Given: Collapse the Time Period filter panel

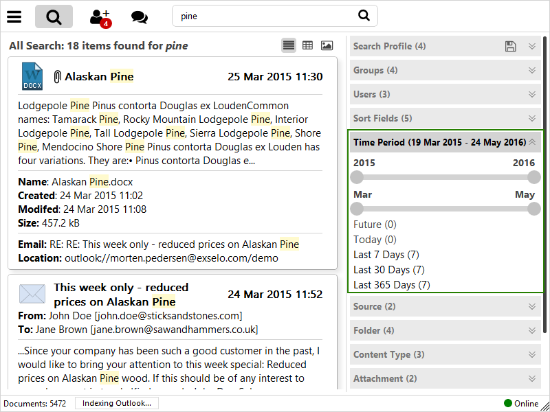Looking at the screenshot, I should (x=531, y=142).
